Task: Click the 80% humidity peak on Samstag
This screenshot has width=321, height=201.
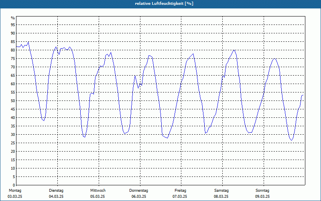Action: 234,50
